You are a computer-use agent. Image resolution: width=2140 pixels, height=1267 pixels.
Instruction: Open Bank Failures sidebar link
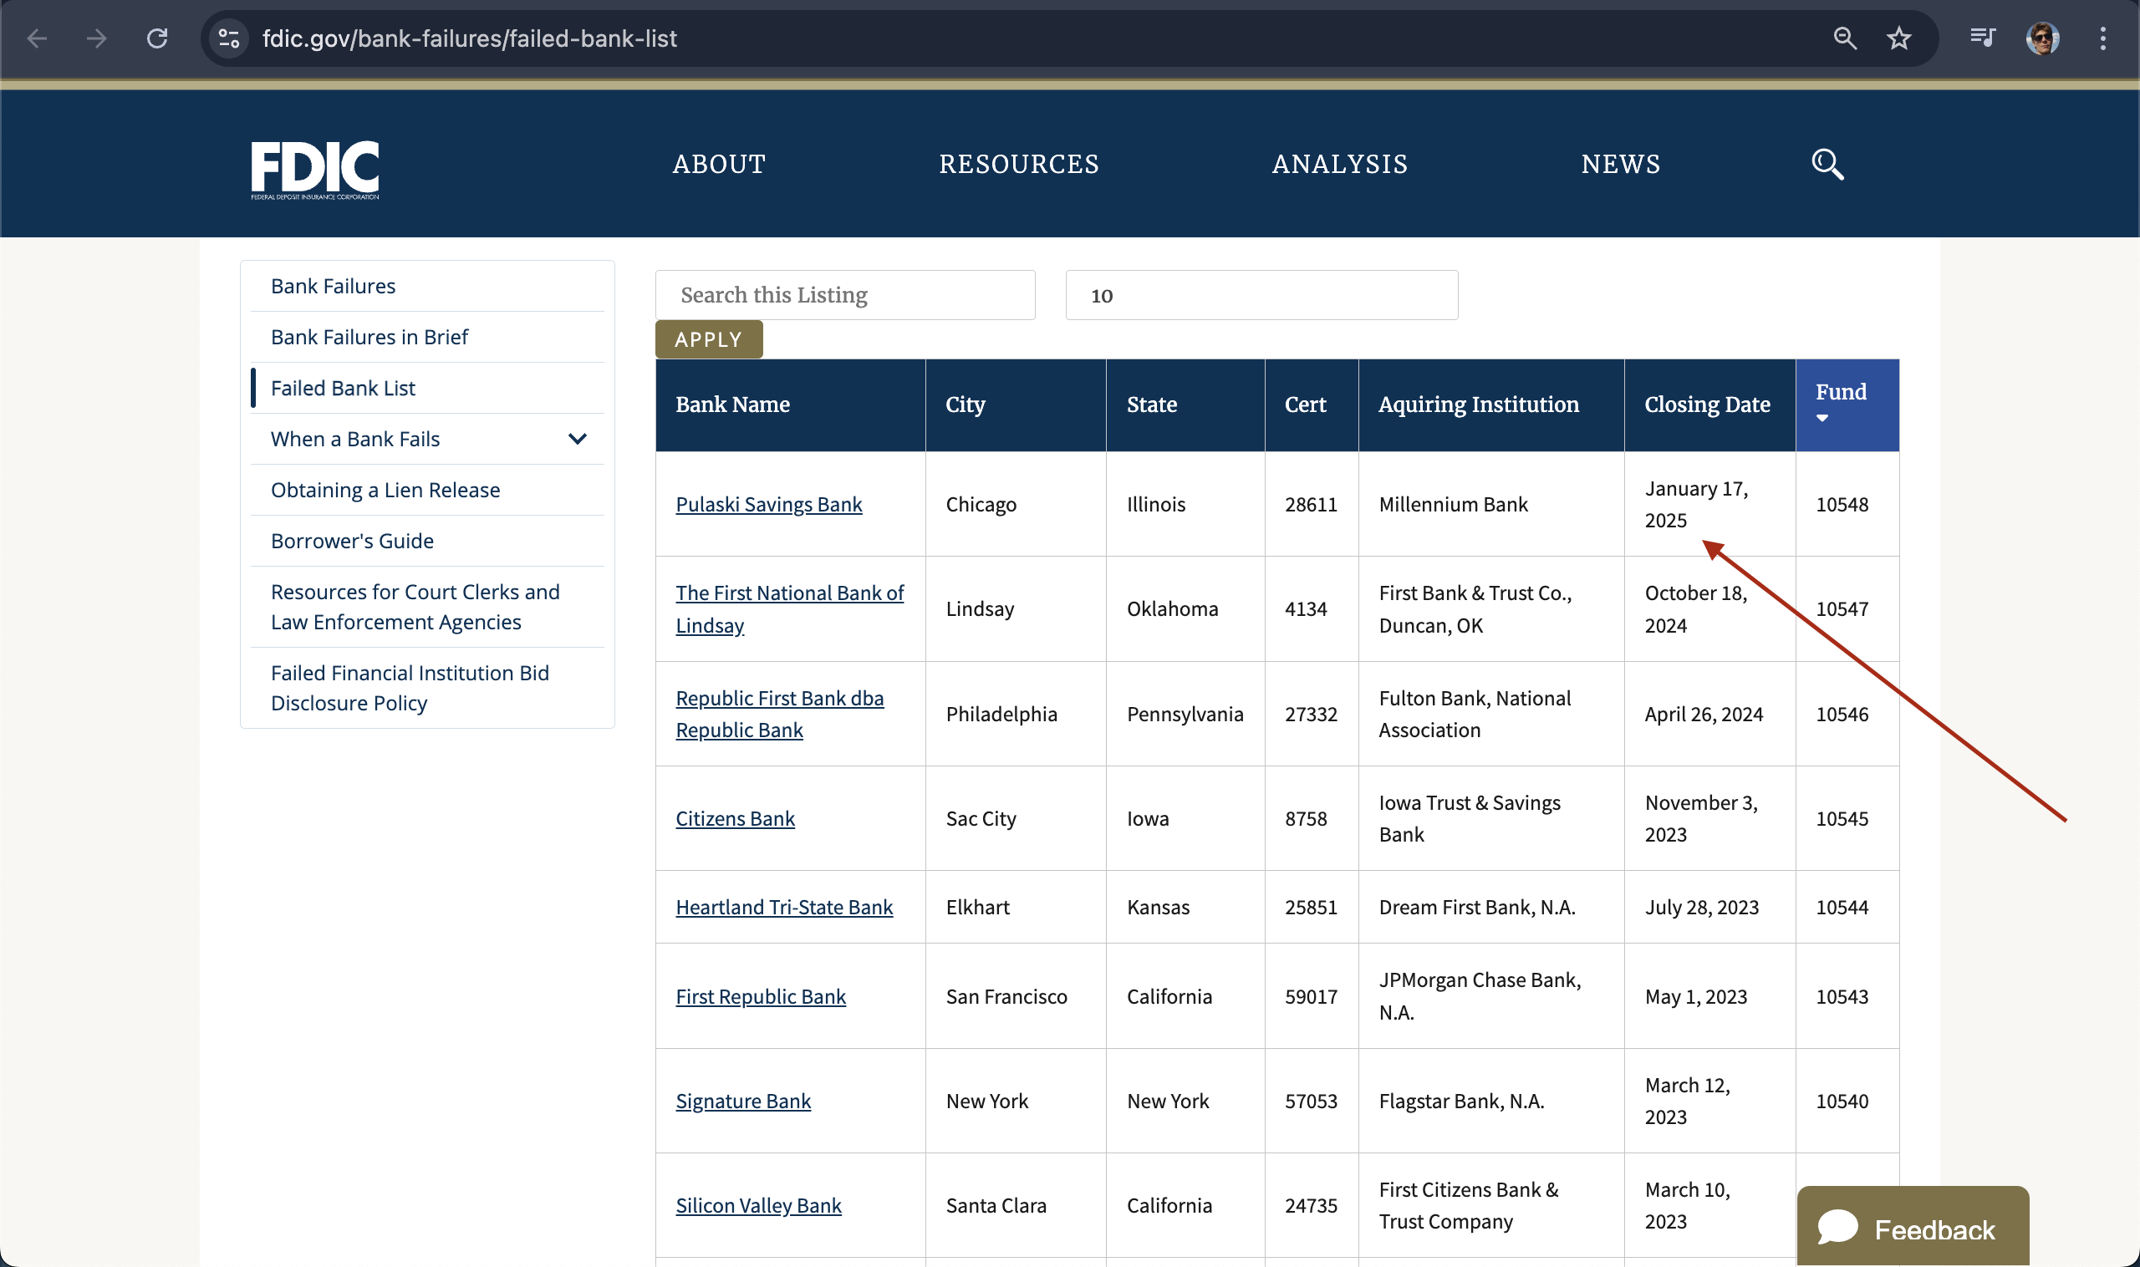333,286
